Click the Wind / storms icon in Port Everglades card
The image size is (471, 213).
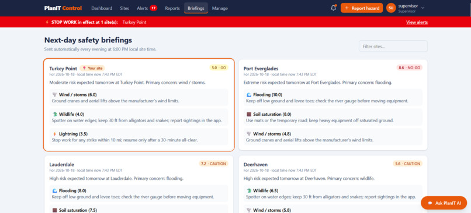[x=249, y=134]
